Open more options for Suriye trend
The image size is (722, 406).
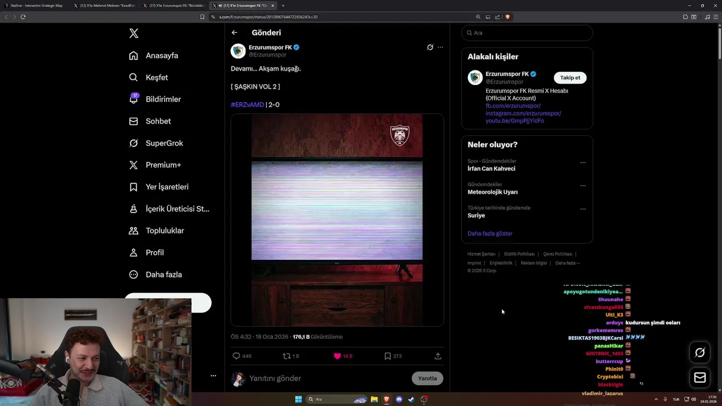tap(583, 209)
